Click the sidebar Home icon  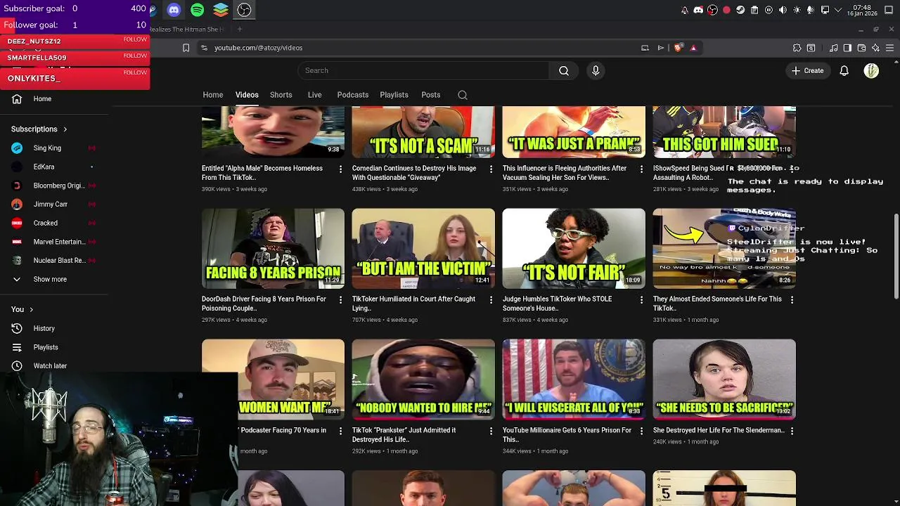click(17, 99)
